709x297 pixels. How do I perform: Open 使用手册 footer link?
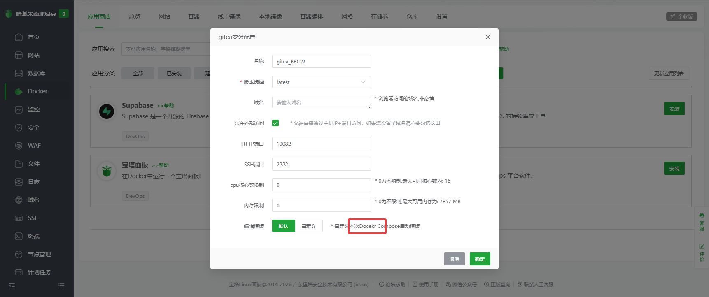(x=426, y=284)
